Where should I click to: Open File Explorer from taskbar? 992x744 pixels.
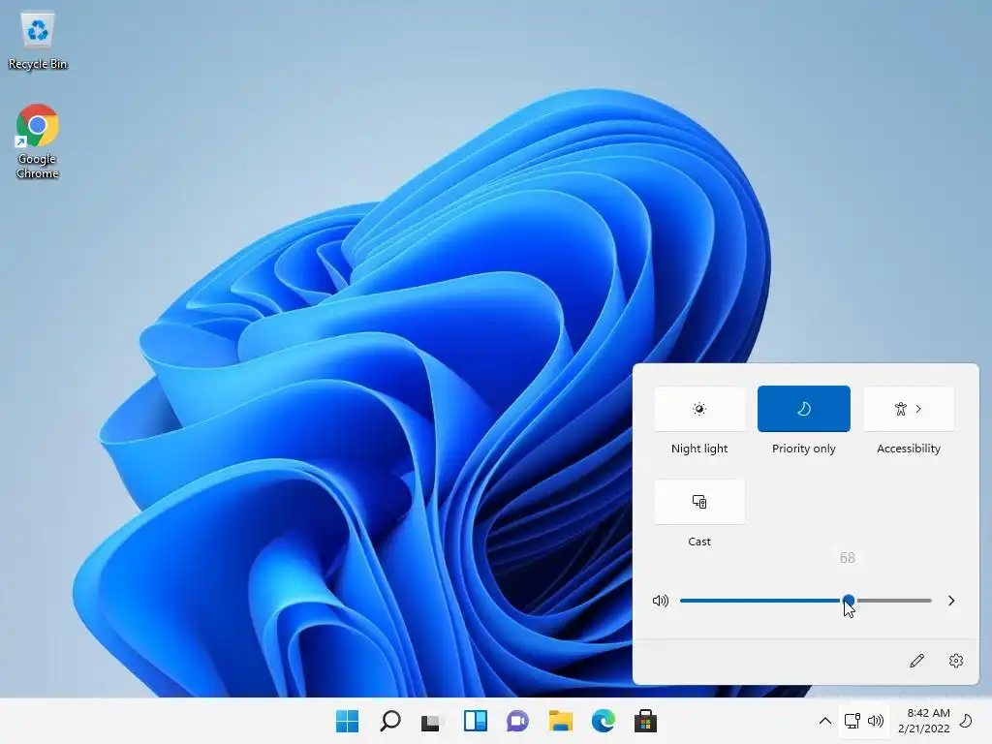[x=561, y=721]
